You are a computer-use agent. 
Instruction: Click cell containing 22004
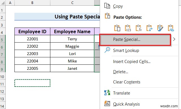coord(32,61)
